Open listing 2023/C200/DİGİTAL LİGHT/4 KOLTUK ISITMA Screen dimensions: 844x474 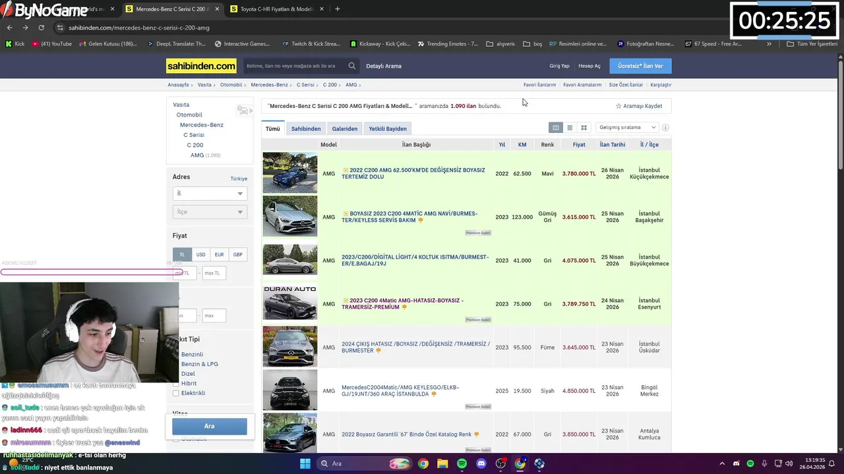[415, 261]
